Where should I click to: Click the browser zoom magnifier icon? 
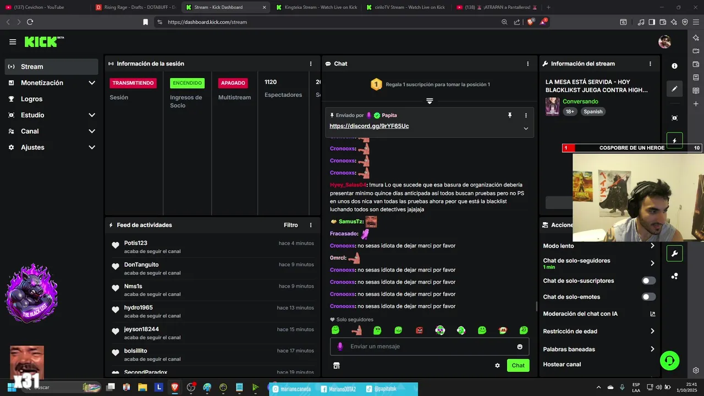pos(504,22)
